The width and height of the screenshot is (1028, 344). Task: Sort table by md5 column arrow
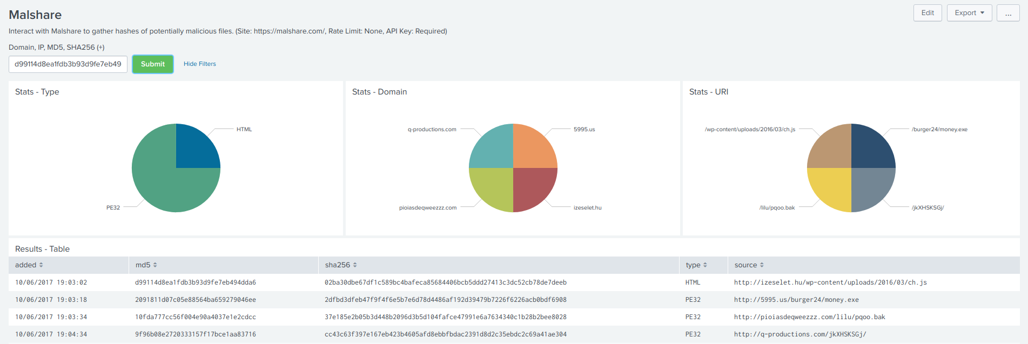[x=155, y=265]
